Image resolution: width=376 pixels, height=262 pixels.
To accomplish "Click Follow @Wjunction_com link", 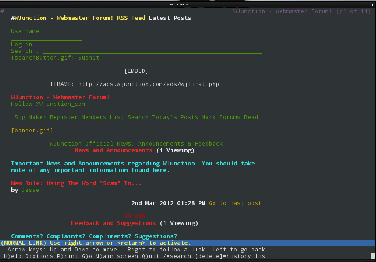I will point(48,104).
